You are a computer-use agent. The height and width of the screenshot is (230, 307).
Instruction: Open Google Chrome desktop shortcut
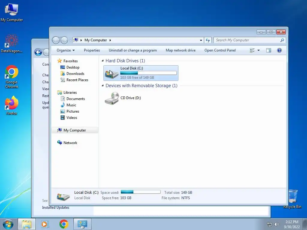[12, 77]
